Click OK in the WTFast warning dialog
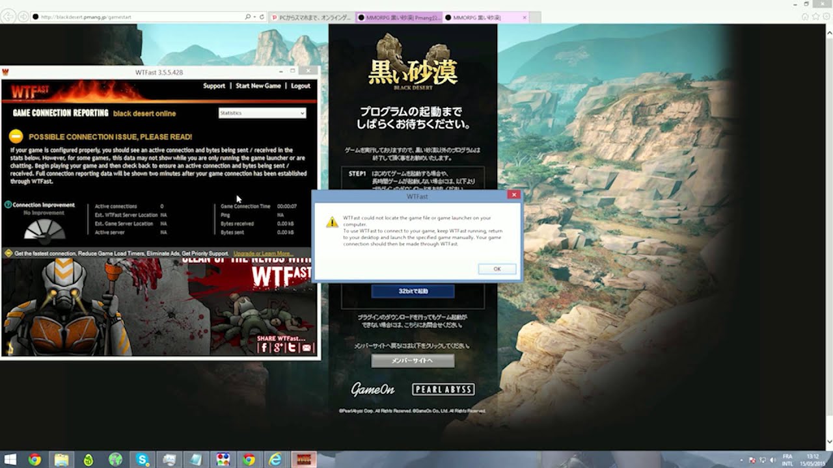This screenshot has height=468, width=833. (497, 268)
